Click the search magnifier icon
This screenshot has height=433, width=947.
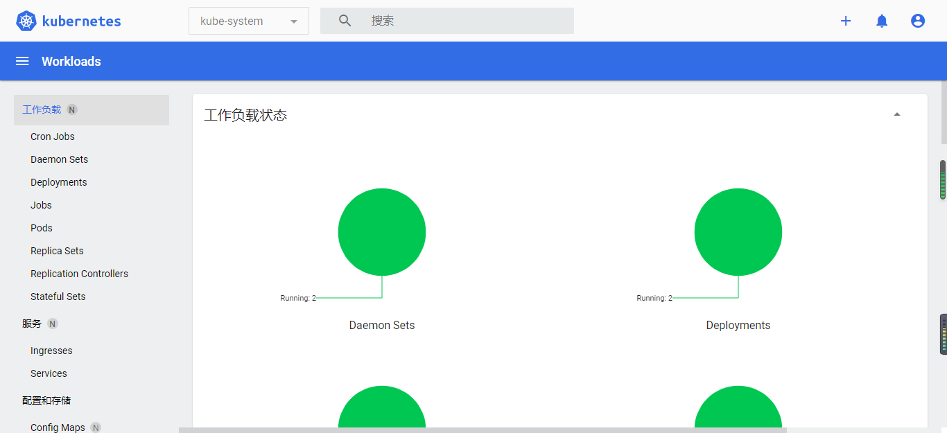tap(345, 21)
